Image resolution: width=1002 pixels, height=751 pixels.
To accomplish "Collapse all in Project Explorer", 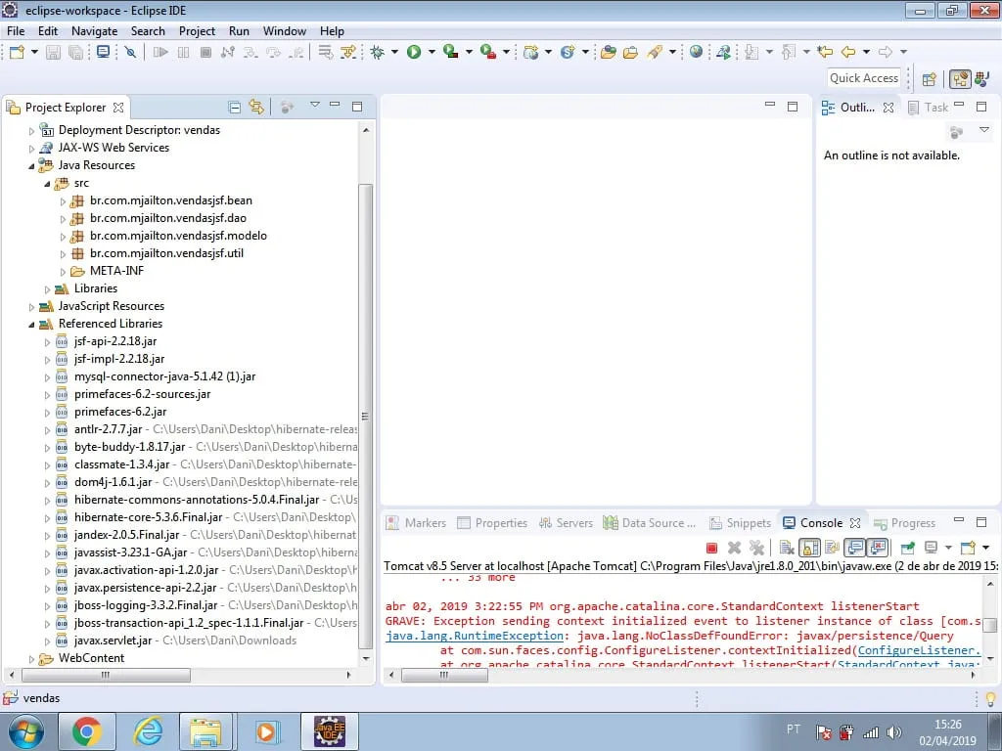I will click(235, 107).
